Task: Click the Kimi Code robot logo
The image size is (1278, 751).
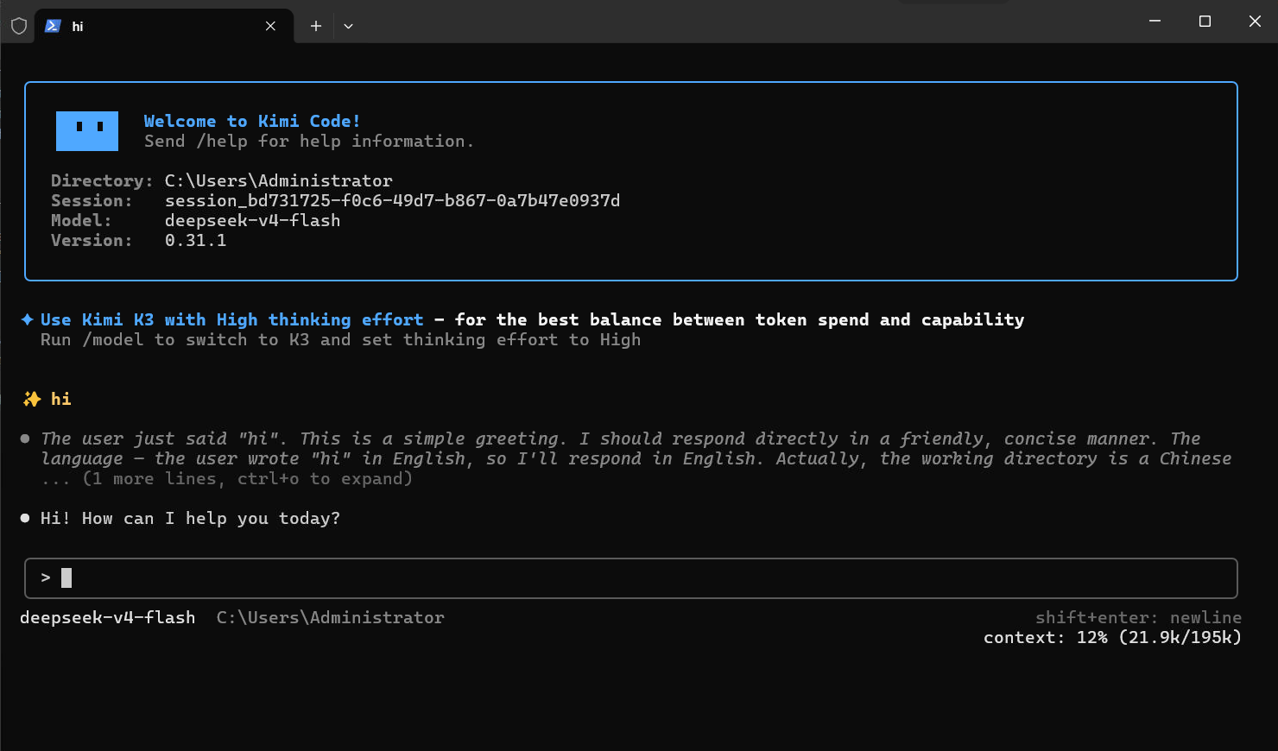Action: pos(87,131)
